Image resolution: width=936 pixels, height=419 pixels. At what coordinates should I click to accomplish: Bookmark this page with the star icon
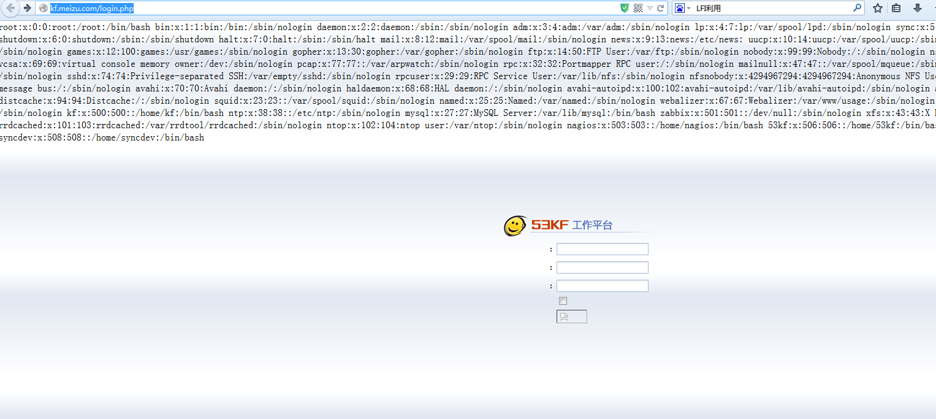point(878,8)
